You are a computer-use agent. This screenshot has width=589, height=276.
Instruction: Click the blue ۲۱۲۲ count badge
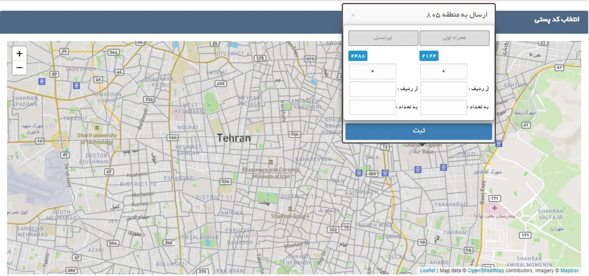pos(429,56)
